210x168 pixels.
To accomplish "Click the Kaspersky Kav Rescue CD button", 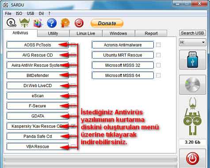I will pyautogui.click(x=38, y=126).
